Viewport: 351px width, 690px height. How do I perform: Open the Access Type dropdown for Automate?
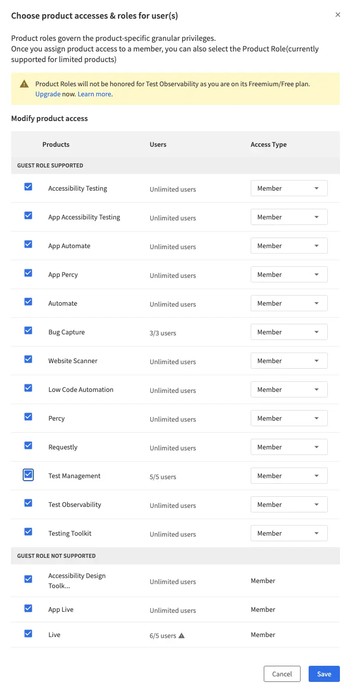coord(289,303)
